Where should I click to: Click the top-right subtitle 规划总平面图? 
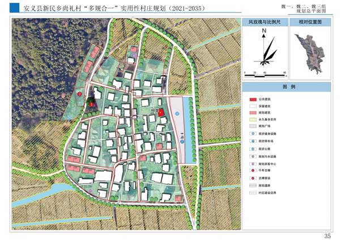(311, 11)
